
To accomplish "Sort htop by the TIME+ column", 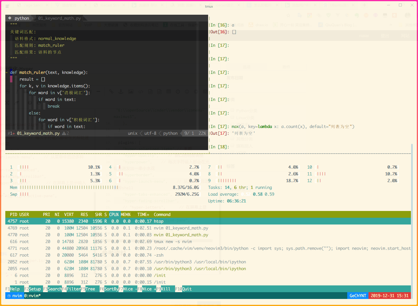I will tap(143, 214).
